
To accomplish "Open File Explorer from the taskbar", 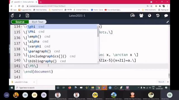I will click(x=93, y=88).
